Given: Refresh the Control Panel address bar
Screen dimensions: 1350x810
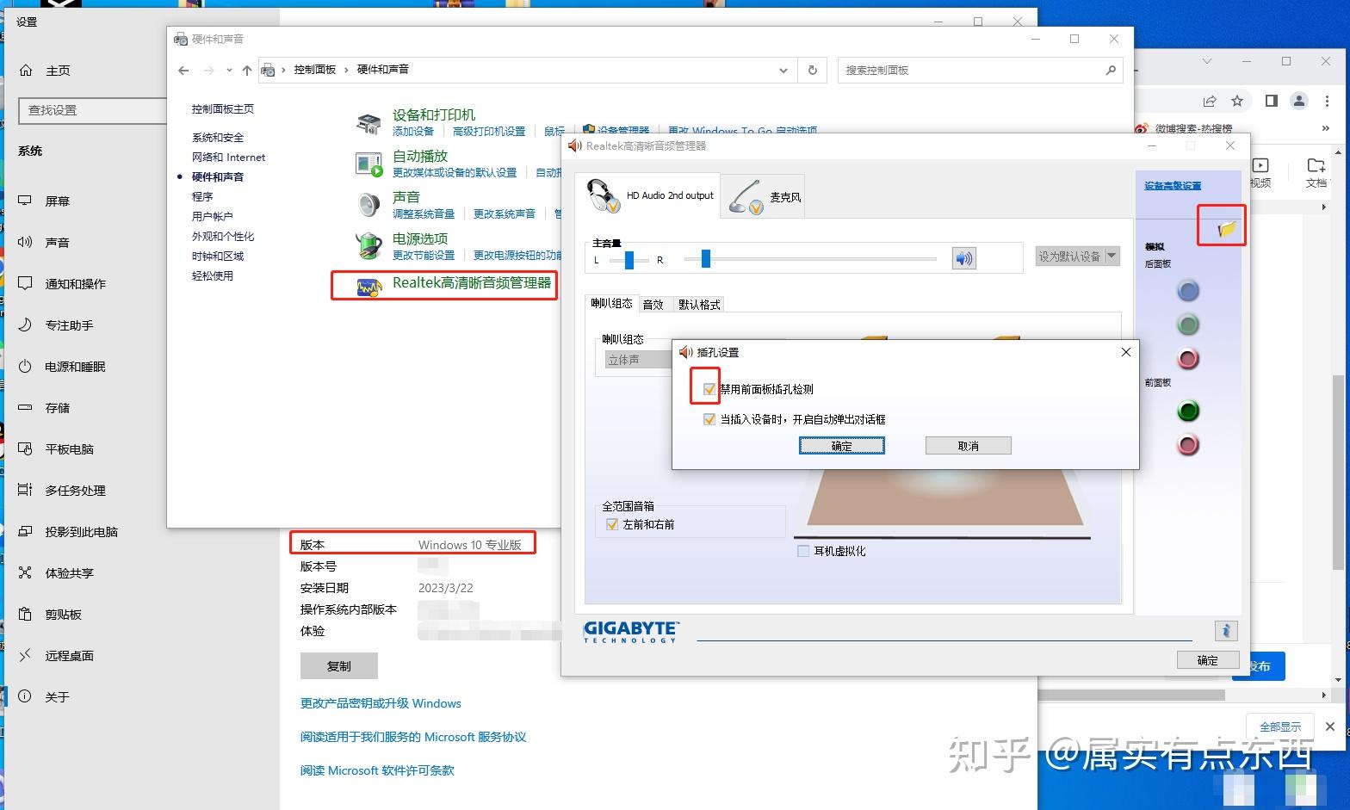Looking at the screenshot, I should (x=812, y=70).
